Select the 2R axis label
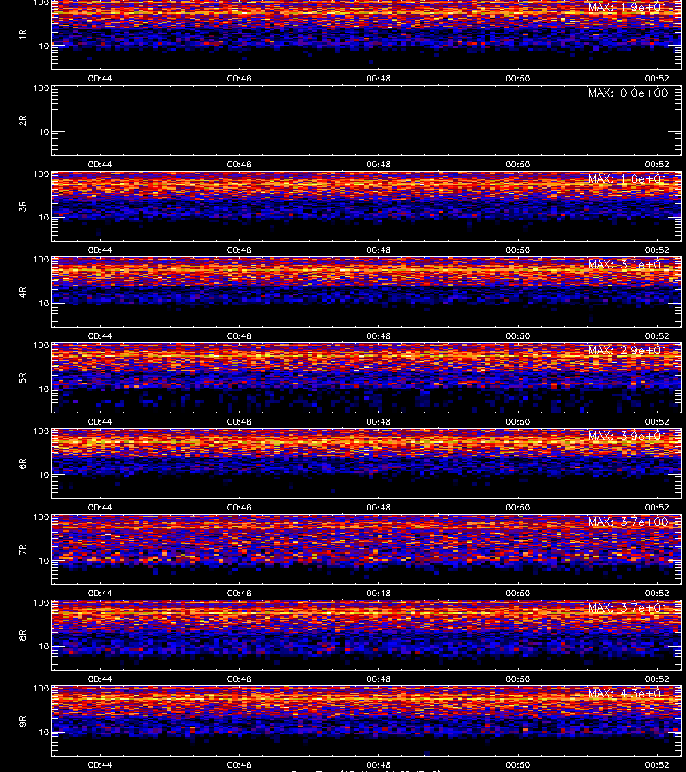686x772 pixels. click(x=22, y=121)
